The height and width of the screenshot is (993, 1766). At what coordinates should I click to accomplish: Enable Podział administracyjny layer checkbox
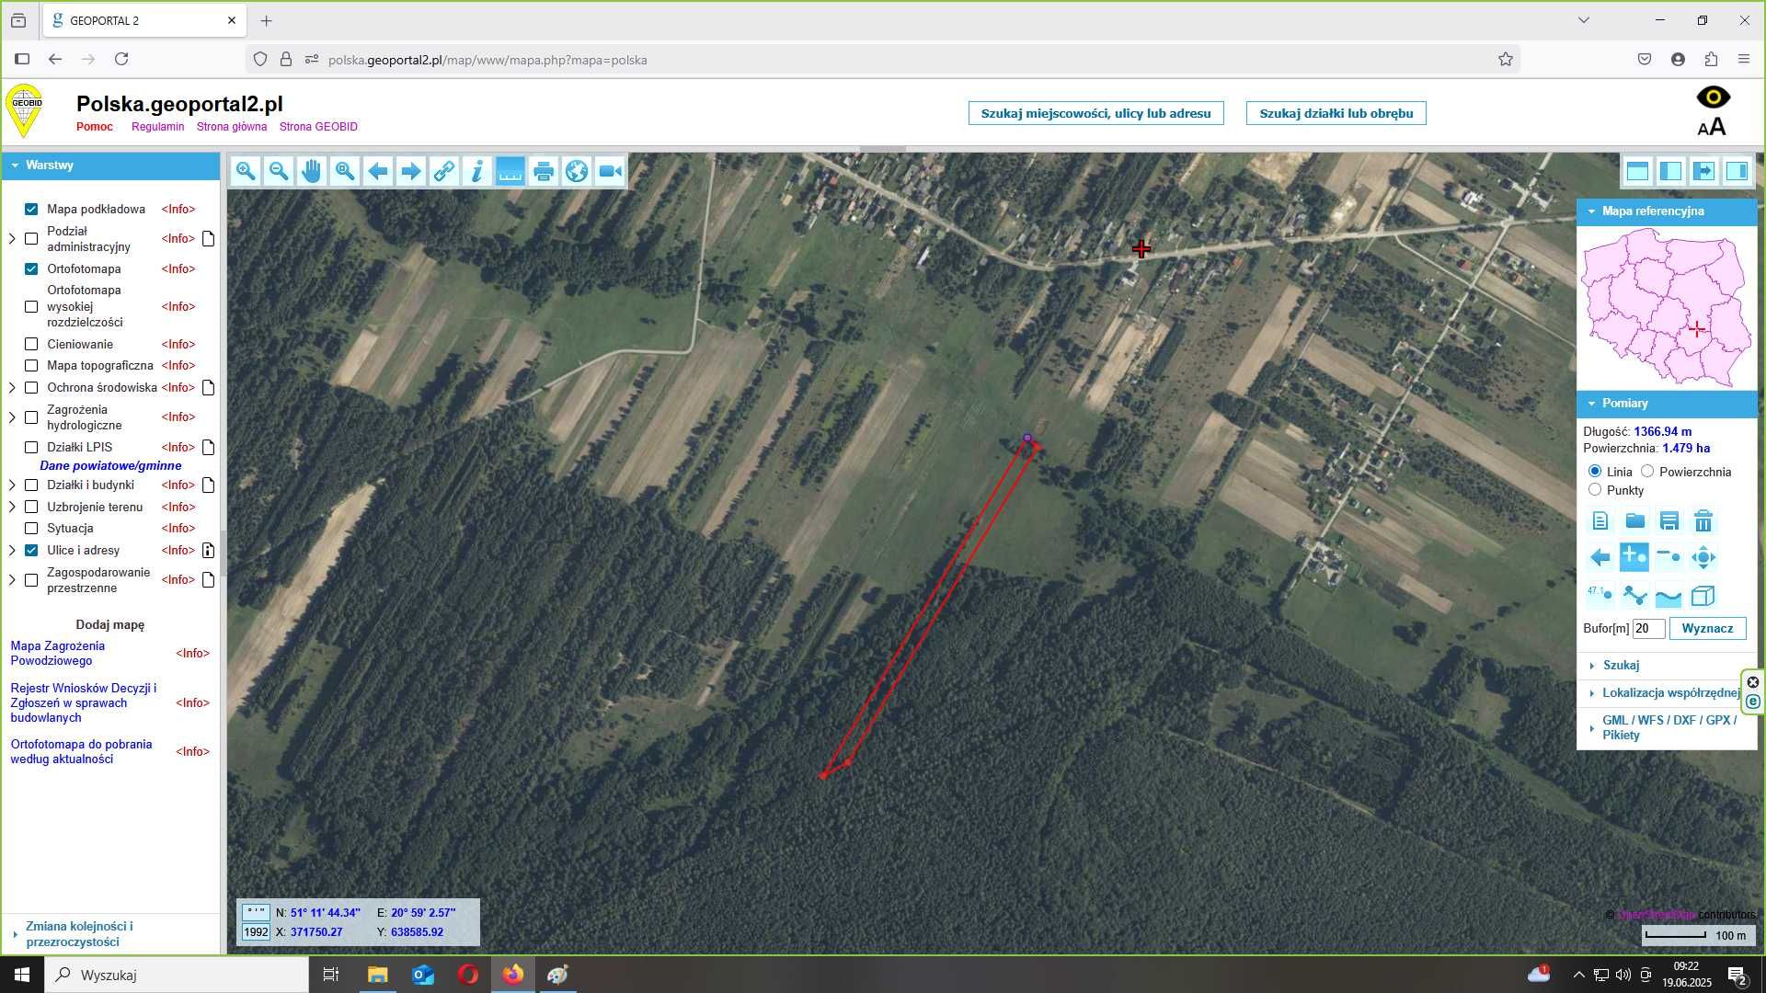tap(31, 239)
